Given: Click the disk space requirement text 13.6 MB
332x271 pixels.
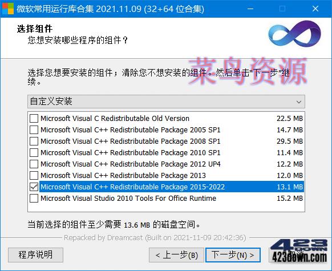Looking at the screenshot, I should point(137,225).
